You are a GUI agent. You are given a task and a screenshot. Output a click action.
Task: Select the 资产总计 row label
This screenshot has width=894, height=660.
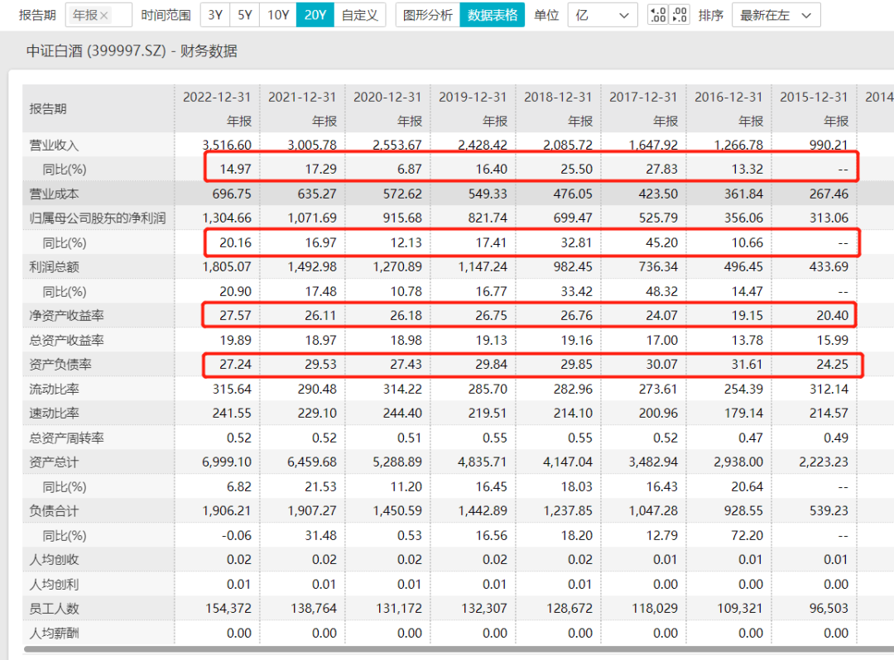coord(54,462)
